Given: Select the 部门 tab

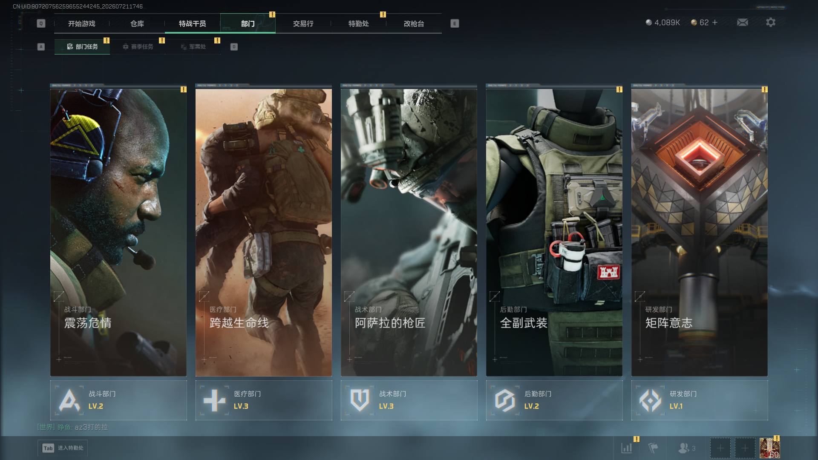Looking at the screenshot, I should [x=248, y=23].
